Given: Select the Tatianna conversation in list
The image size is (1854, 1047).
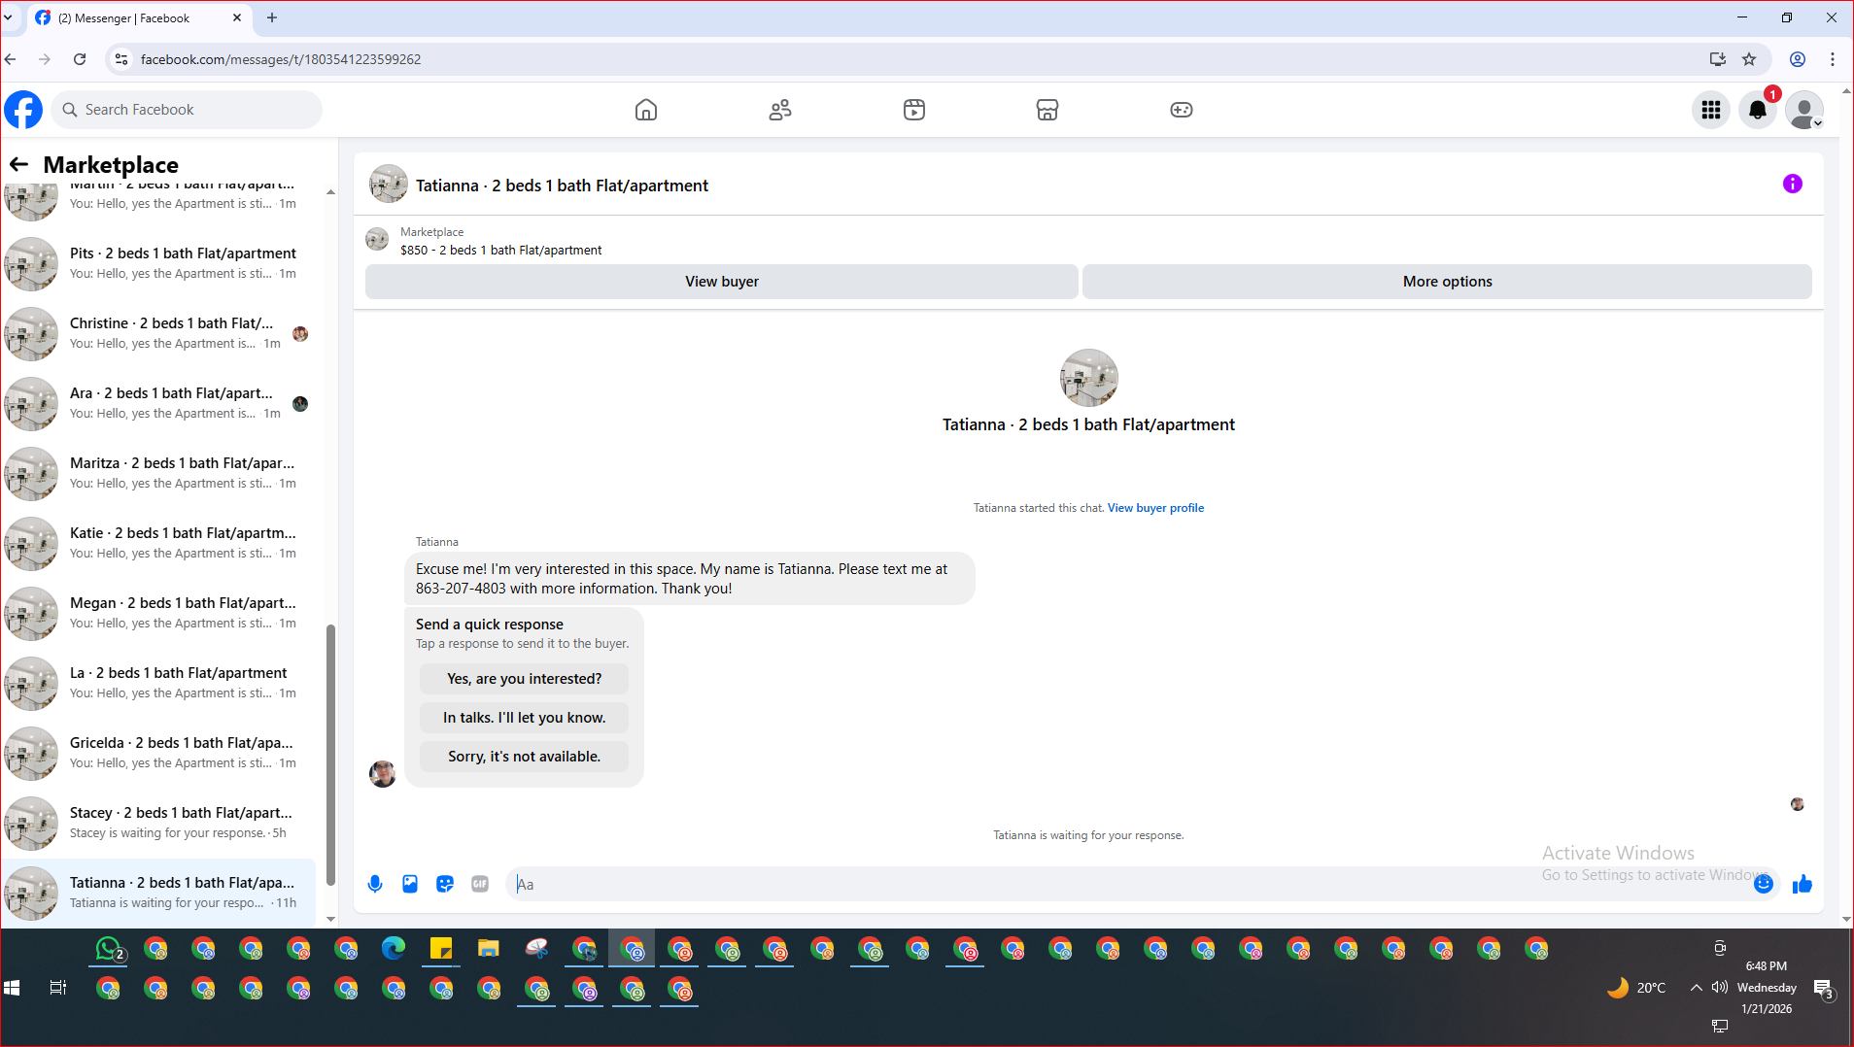Looking at the screenshot, I should 158,893.
